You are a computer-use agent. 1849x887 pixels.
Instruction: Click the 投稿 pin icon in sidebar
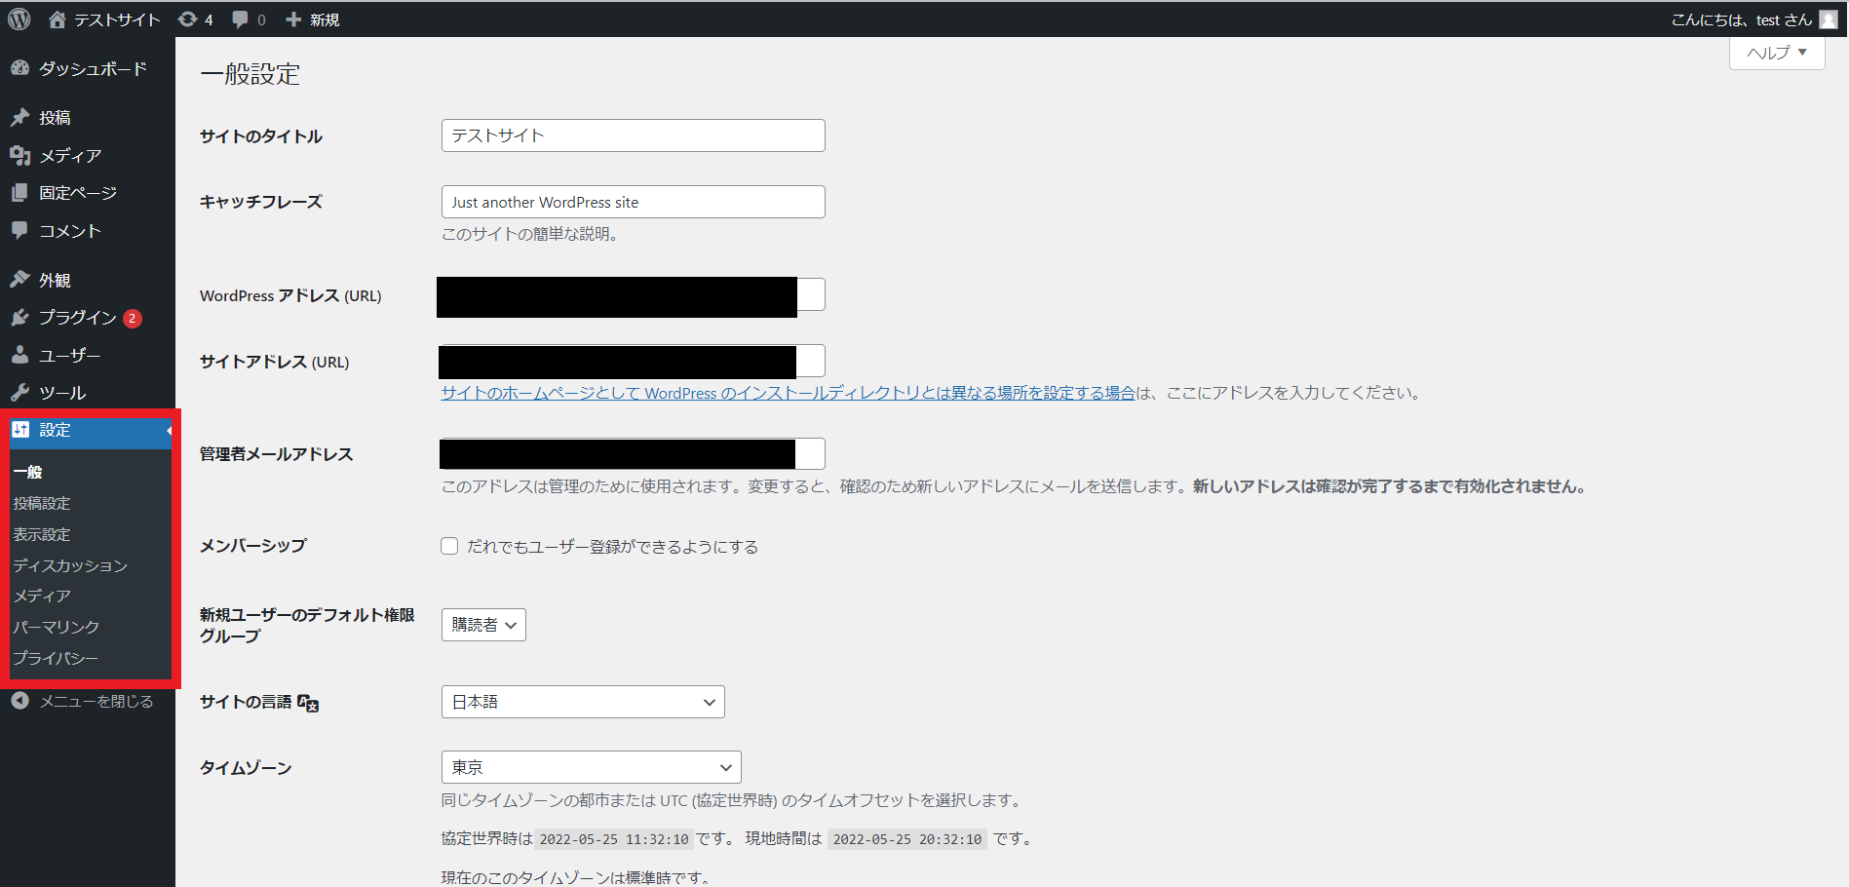pos(19,118)
